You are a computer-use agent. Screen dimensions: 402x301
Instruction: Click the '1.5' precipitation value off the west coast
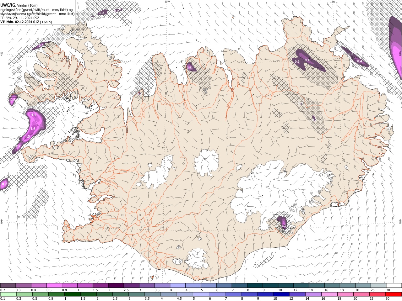point(27,137)
